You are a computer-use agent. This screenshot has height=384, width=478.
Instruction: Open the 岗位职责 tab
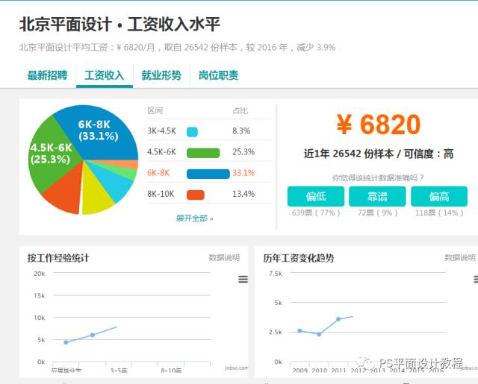point(218,75)
